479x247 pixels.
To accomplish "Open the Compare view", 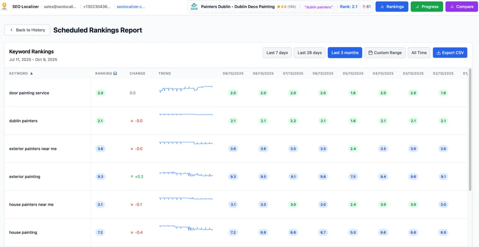I will (x=461, y=7).
